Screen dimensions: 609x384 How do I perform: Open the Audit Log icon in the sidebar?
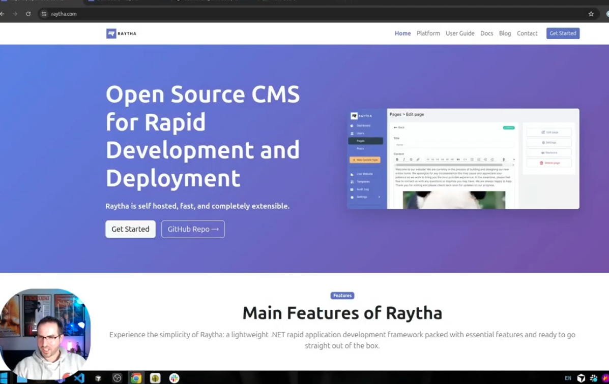tap(352, 189)
